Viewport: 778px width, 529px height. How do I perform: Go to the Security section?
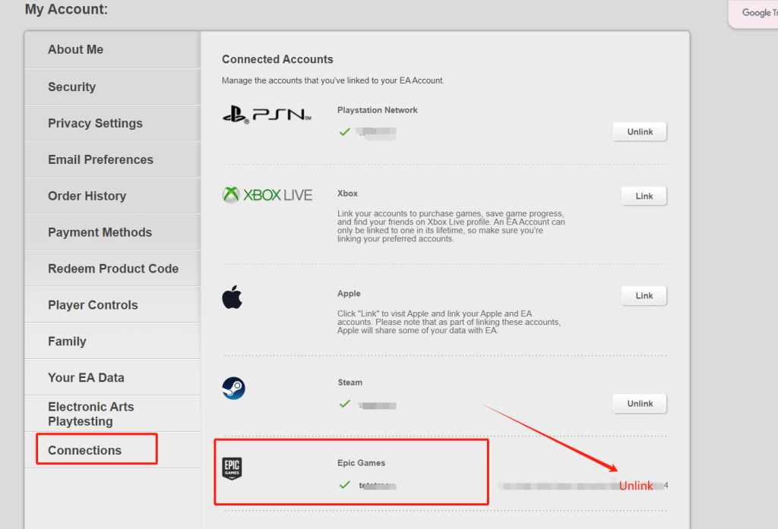(x=113, y=87)
